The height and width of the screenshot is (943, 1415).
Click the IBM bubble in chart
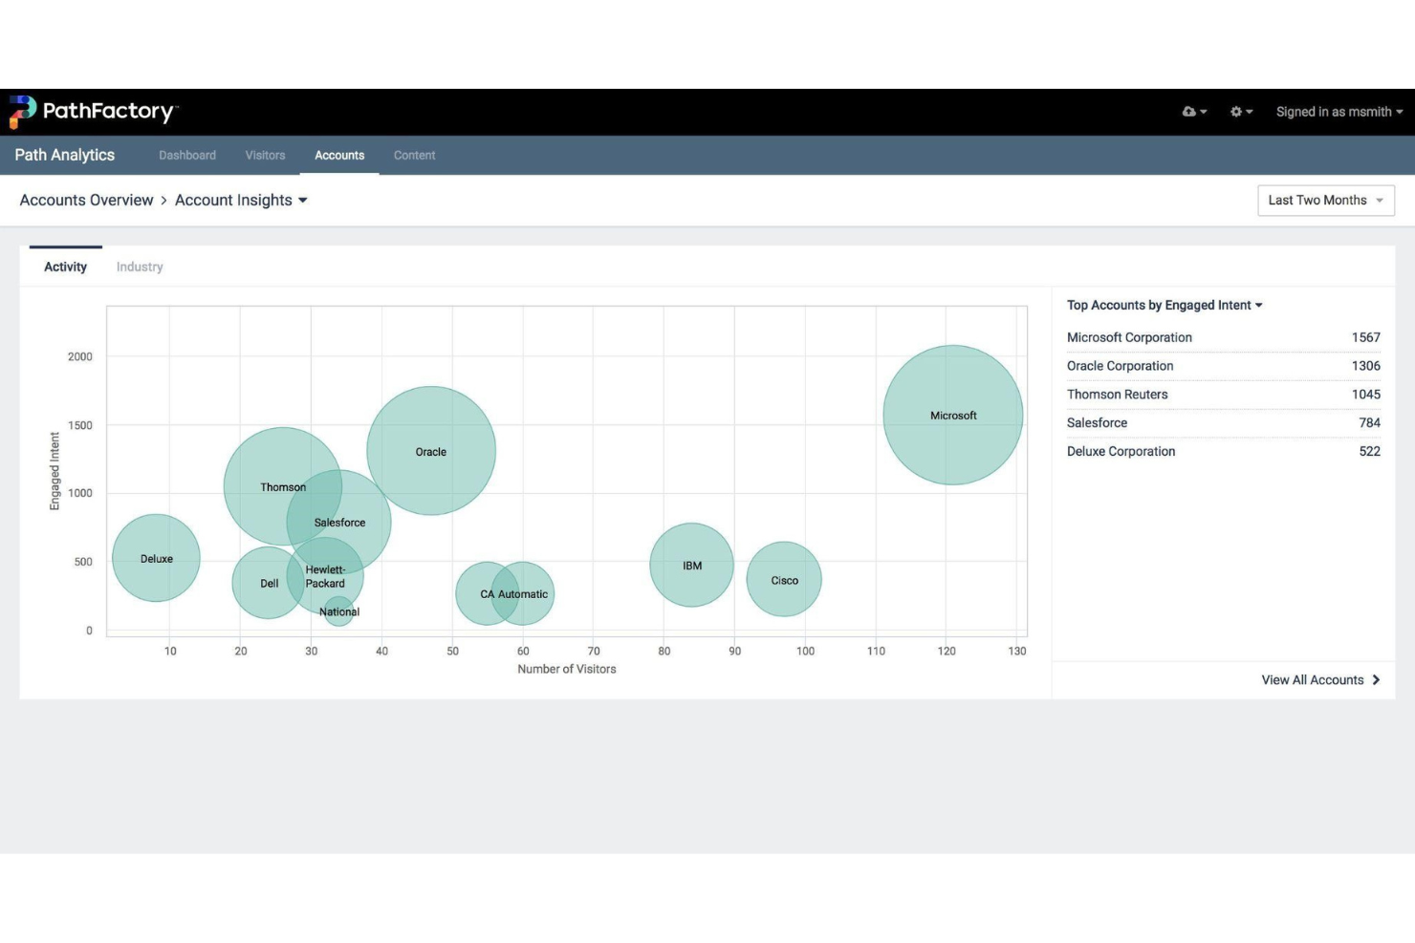[691, 565]
